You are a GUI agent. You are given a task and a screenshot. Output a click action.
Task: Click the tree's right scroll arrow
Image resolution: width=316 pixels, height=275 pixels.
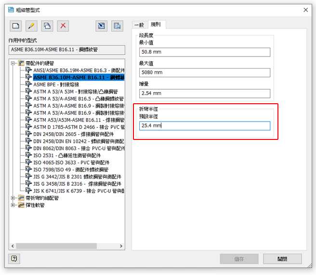tap(121, 246)
